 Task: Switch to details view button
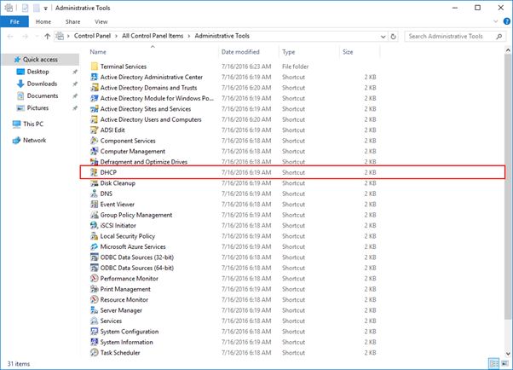coord(493,363)
